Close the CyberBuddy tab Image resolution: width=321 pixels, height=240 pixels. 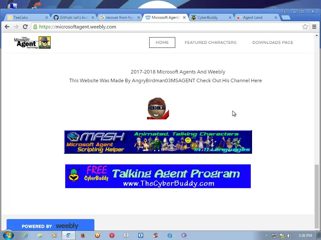click(x=230, y=17)
